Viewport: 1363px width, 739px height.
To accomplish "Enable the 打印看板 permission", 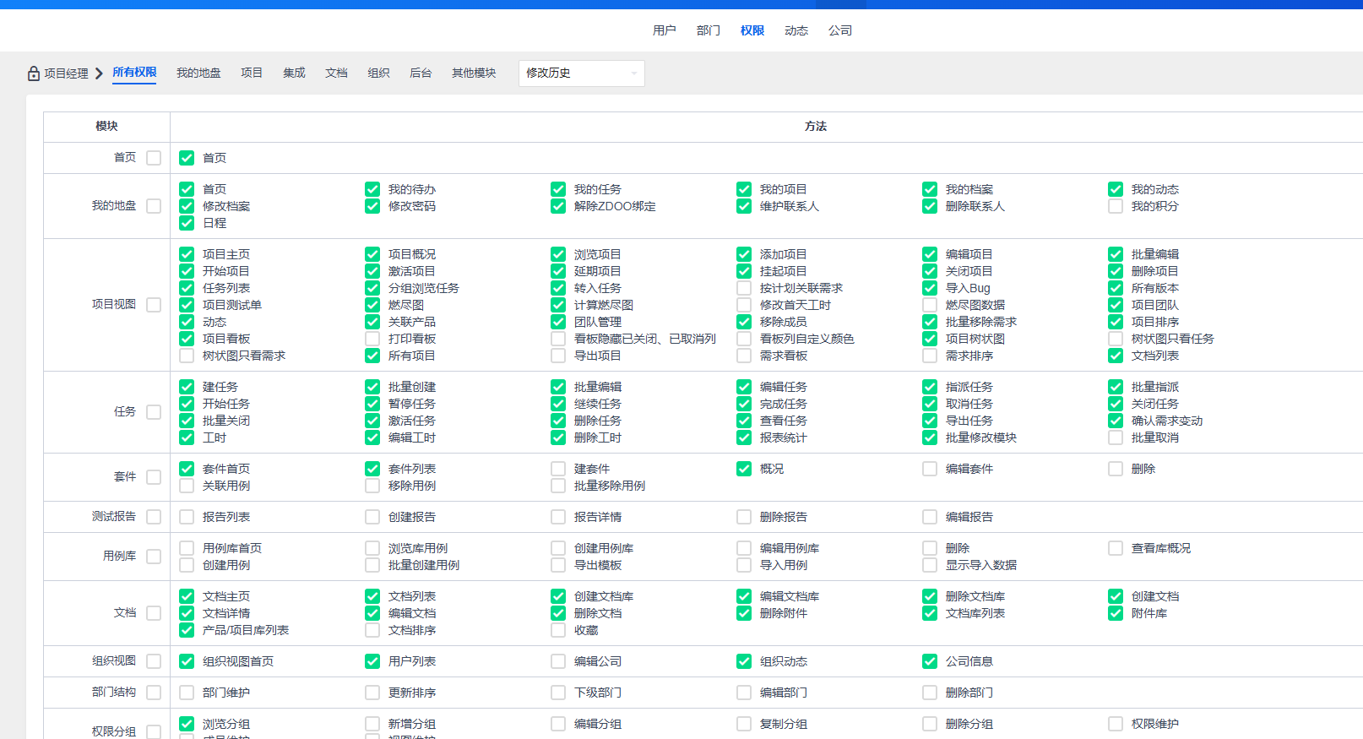I will point(372,339).
